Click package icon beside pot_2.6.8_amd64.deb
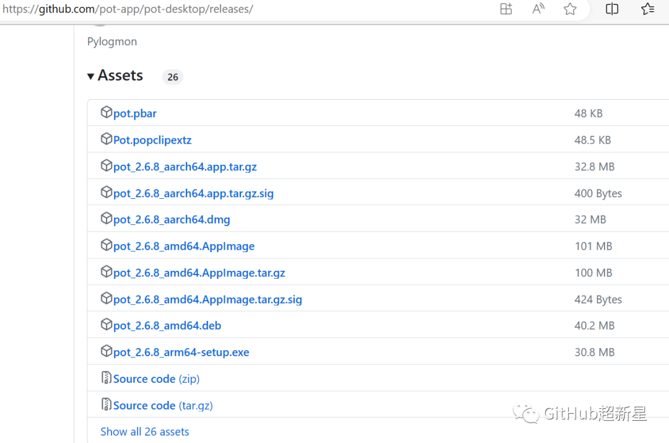The width and height of the screenshot is (669, 443). click(107, 325)
